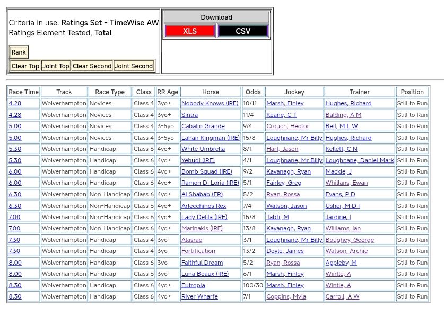
Task: Open the 8.30 race time for Eutropia
Action: tap(15, 285)
